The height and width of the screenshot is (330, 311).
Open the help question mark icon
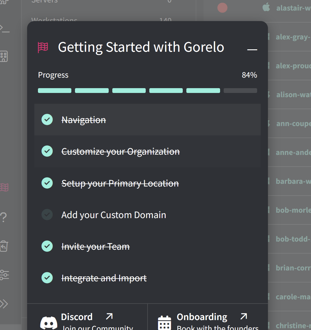4,217
